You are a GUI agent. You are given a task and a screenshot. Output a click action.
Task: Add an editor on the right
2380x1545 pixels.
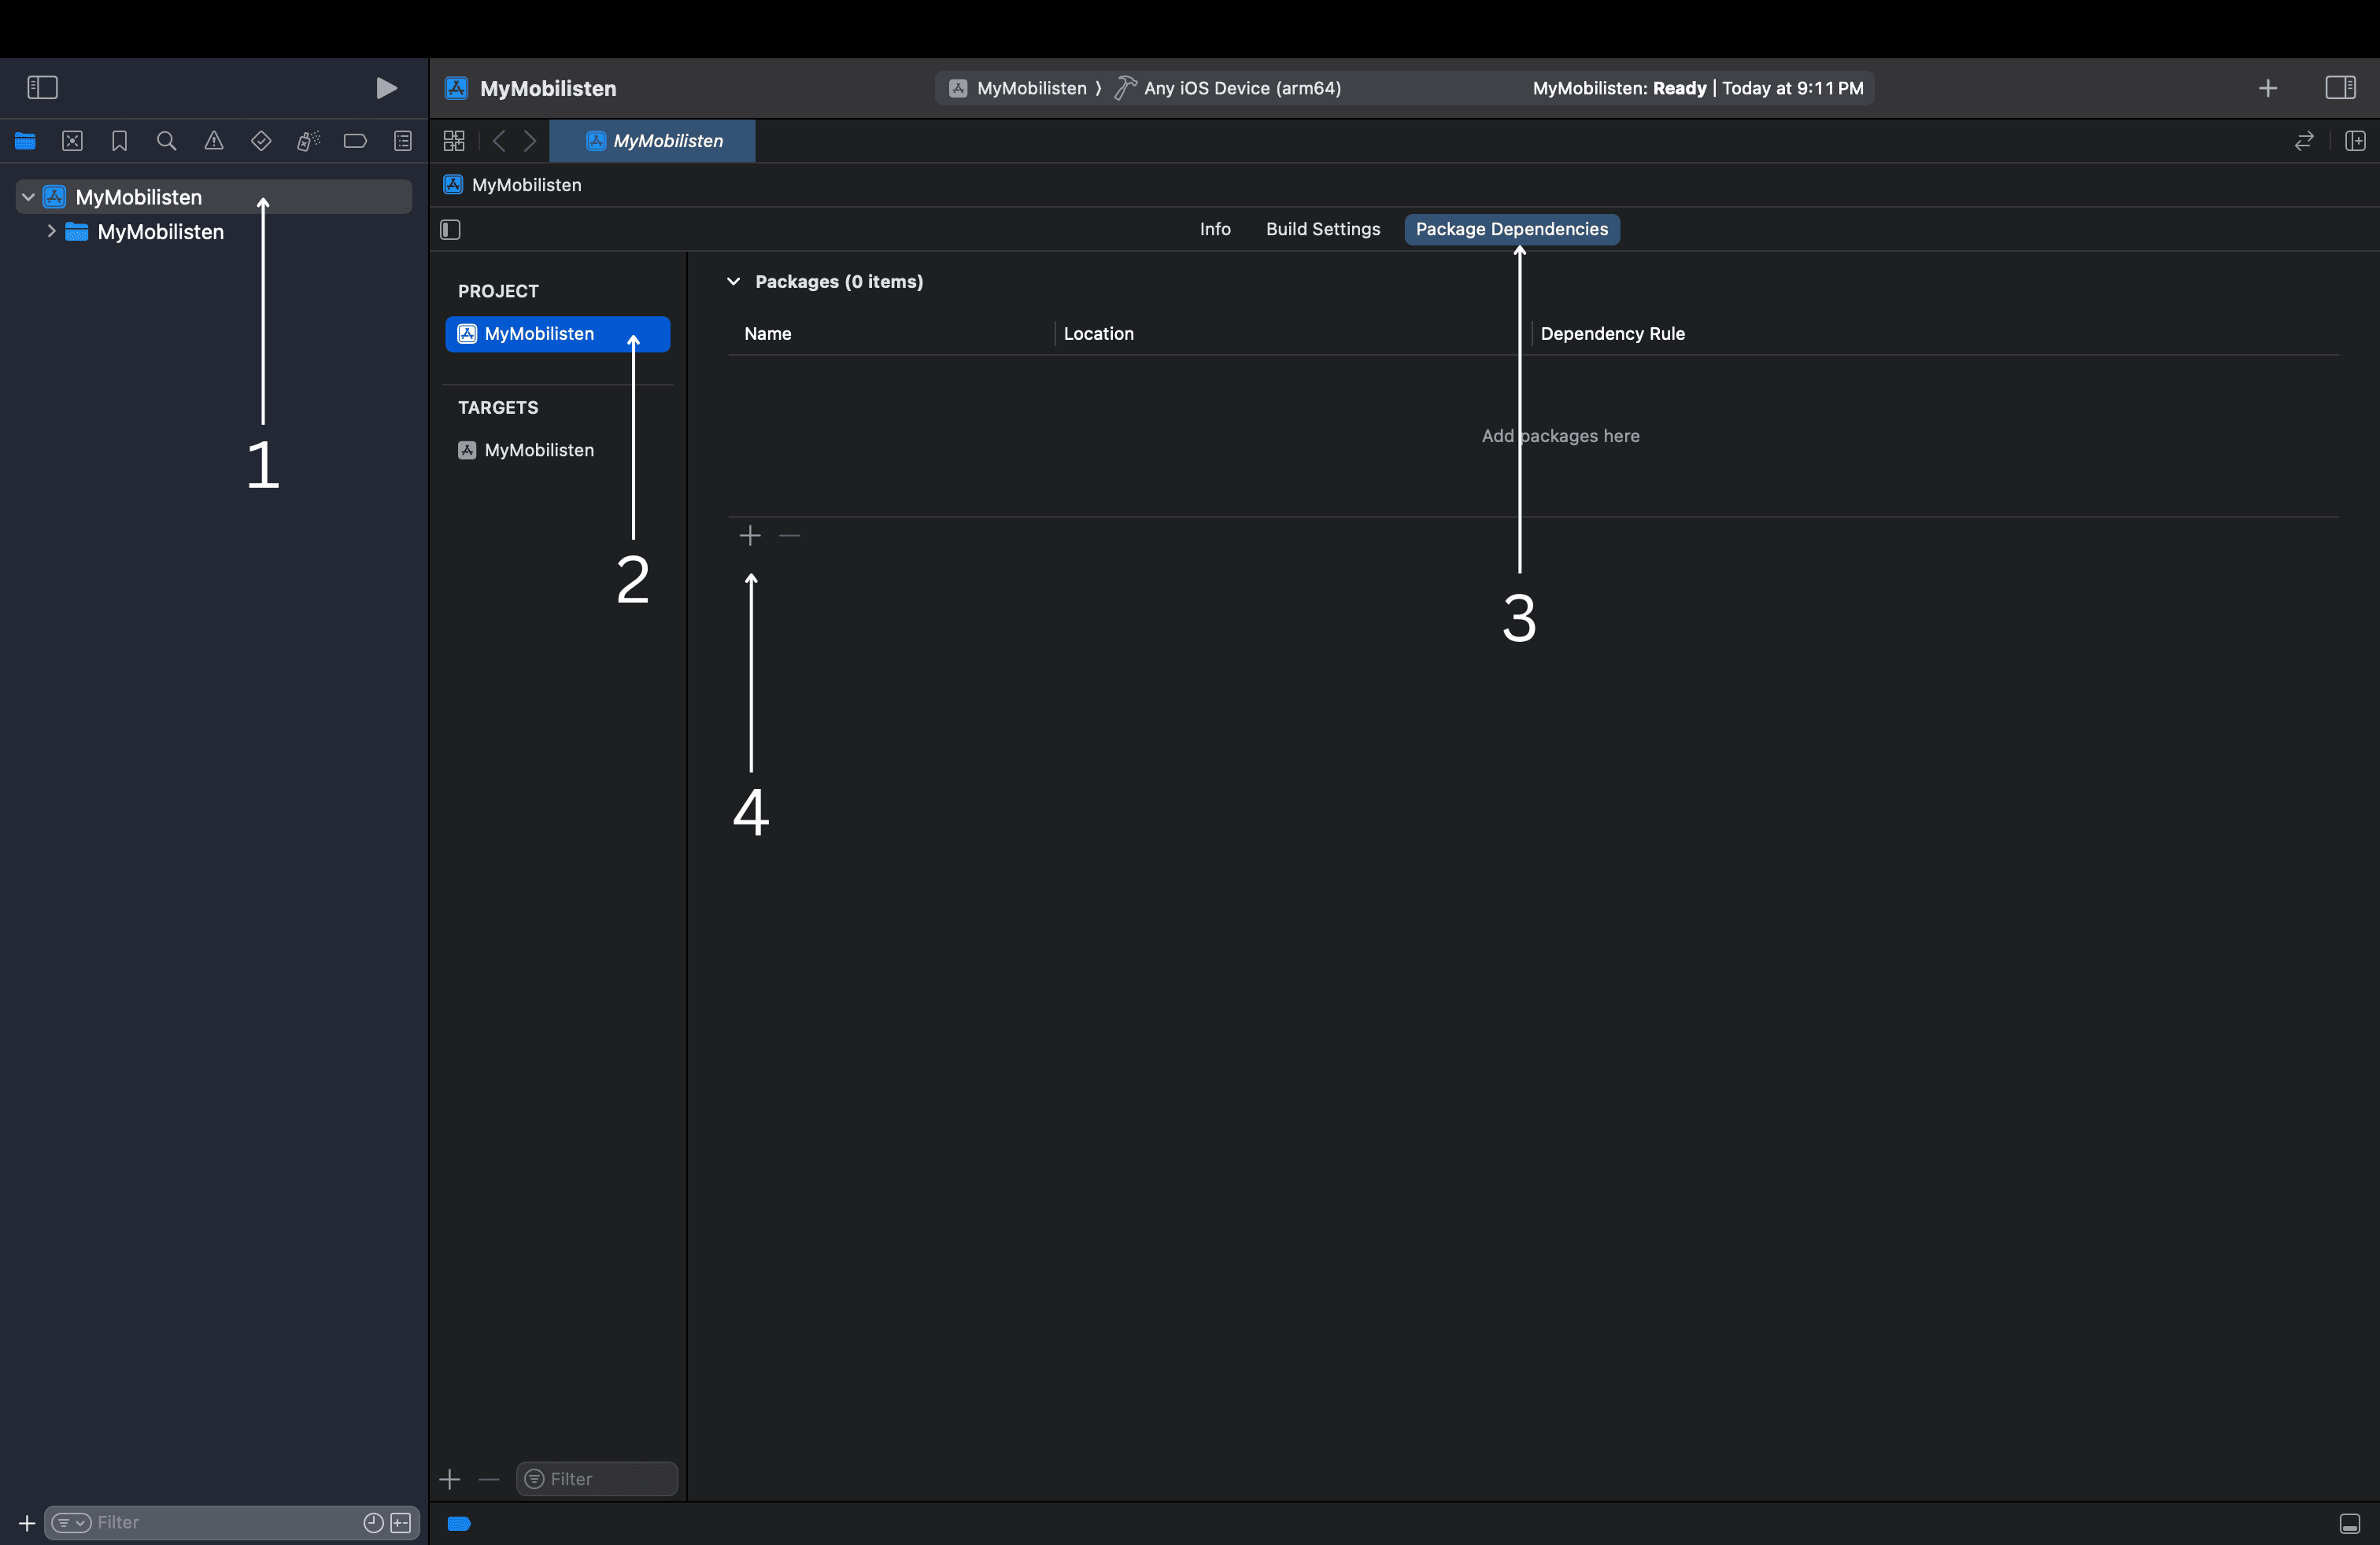[x=2355, y=141]
